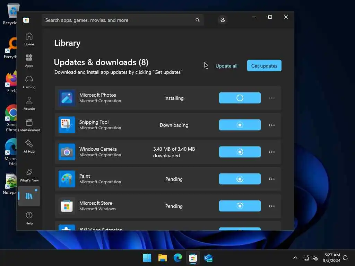
Task: Open the notification bell in the taskbar
Action: pos(345,258)
